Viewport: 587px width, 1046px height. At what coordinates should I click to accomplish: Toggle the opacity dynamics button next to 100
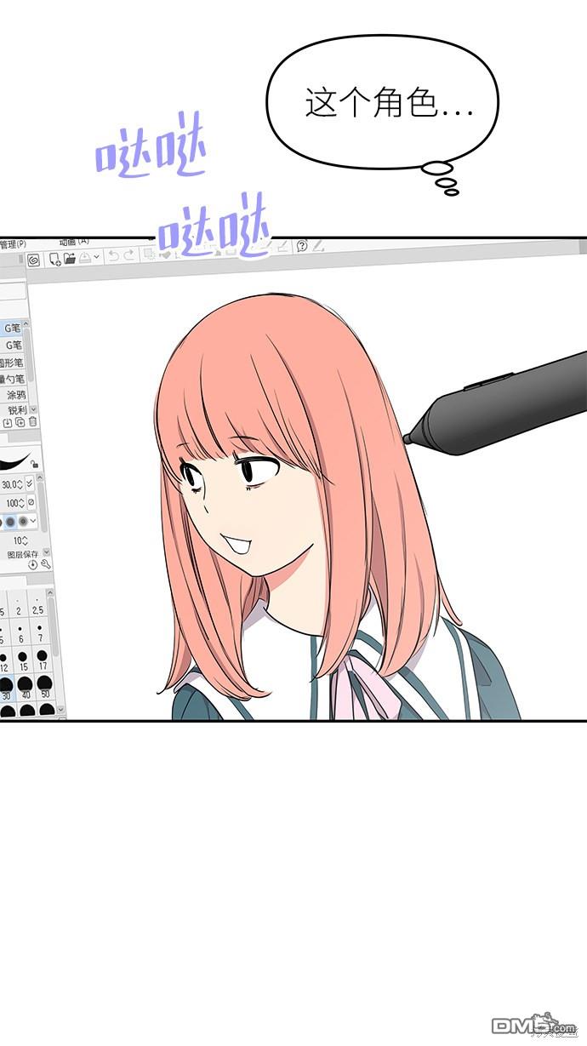tap(31, 502)
